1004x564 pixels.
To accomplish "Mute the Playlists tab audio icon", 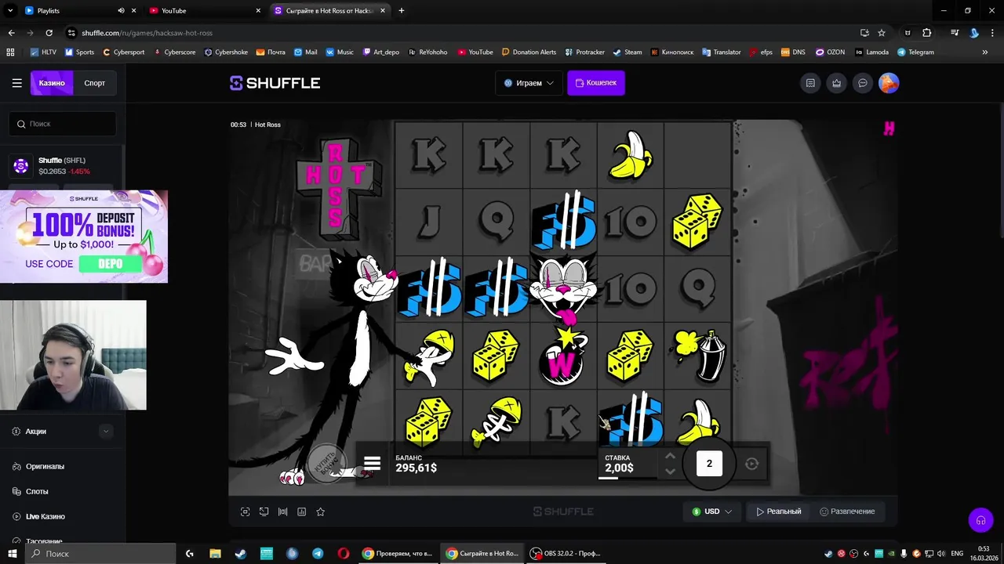I will pos(121,11).
